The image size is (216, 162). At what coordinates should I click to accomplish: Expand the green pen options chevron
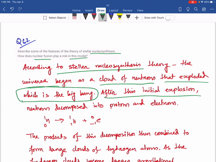pyautogui.click(x=105, y=20)
